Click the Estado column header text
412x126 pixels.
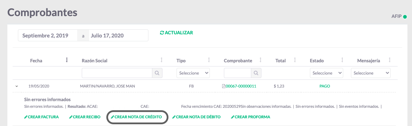[x=317, y=61]
